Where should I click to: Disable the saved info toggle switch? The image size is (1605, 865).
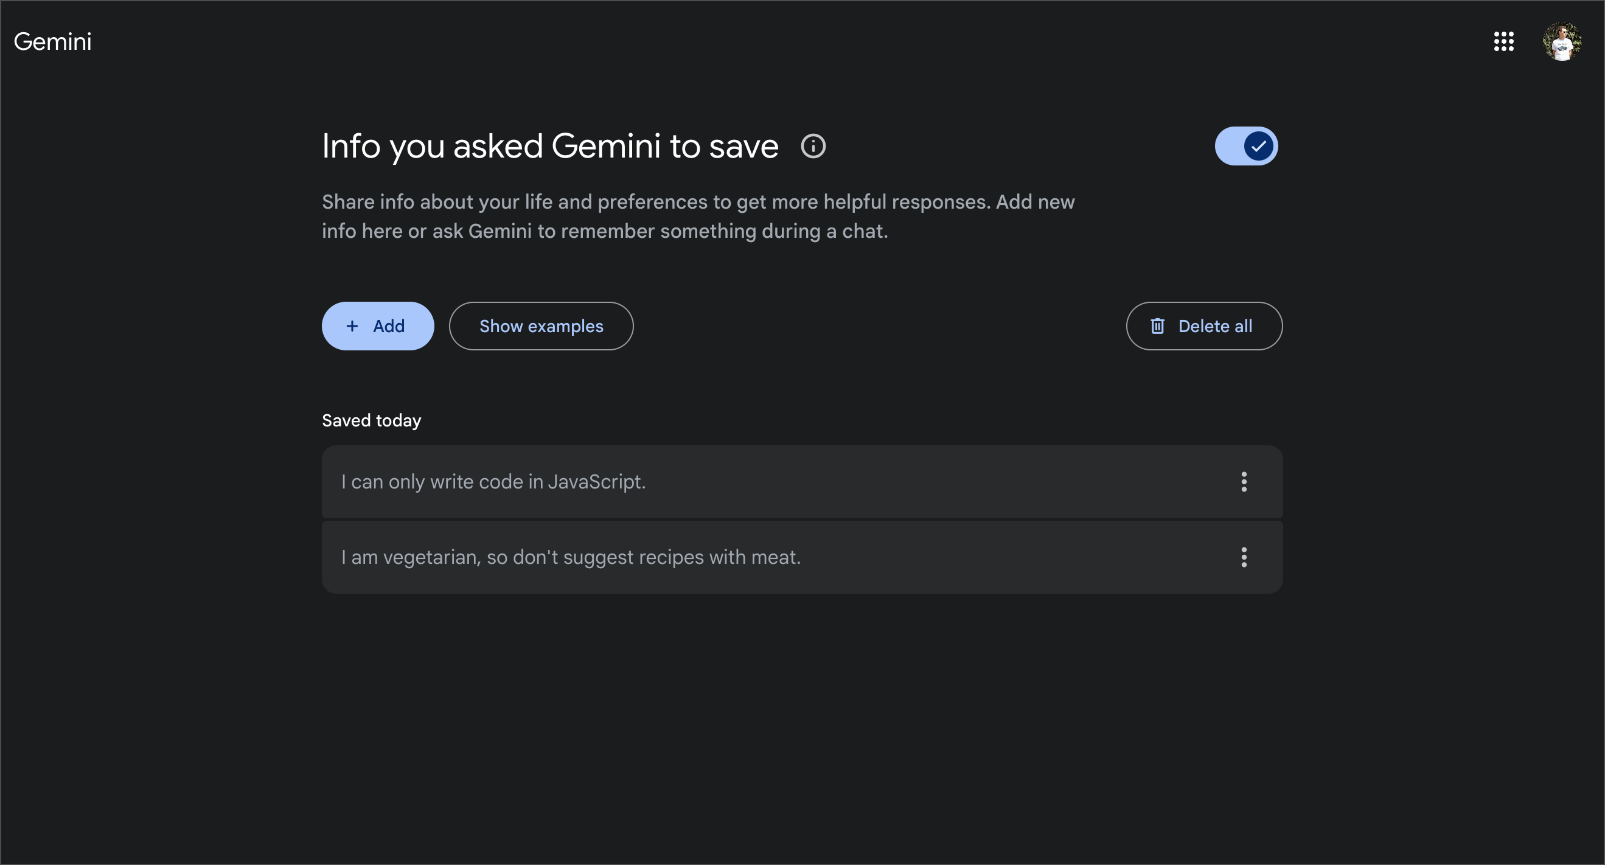pyautogui.click(x=1245, y=147)
